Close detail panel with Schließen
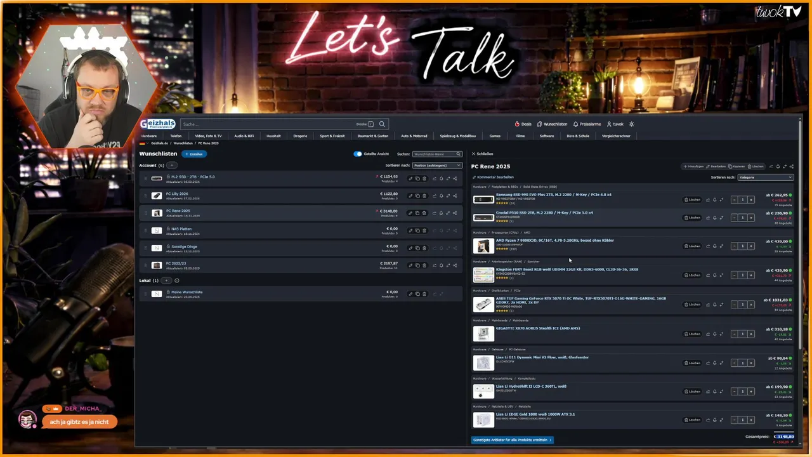The height and width of the screenshot is (457, 812). (x=482, y=154)
